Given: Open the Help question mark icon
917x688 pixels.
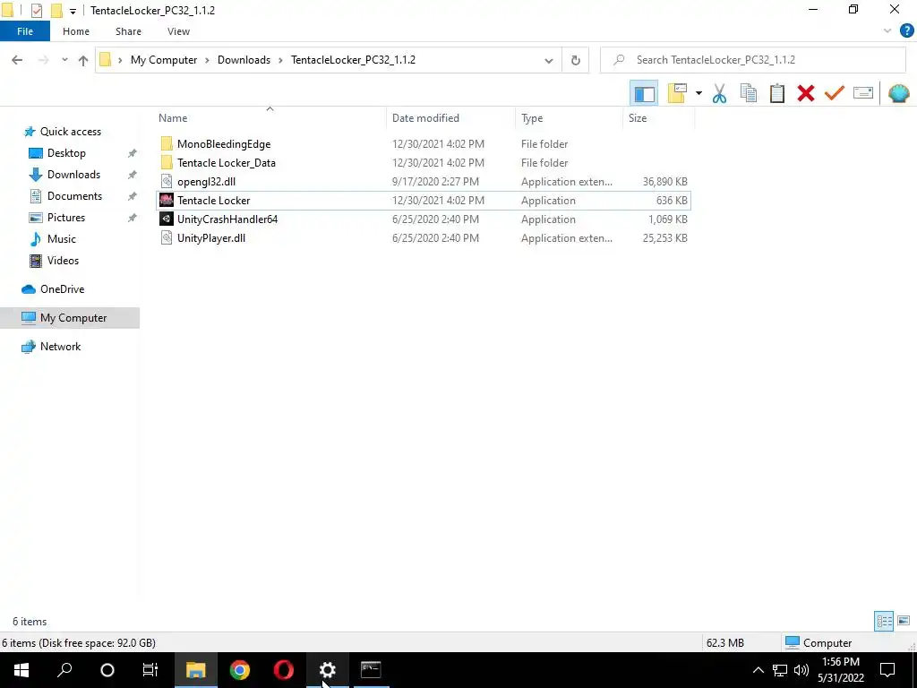Looking at the screenshot, I should coord(906,31).
